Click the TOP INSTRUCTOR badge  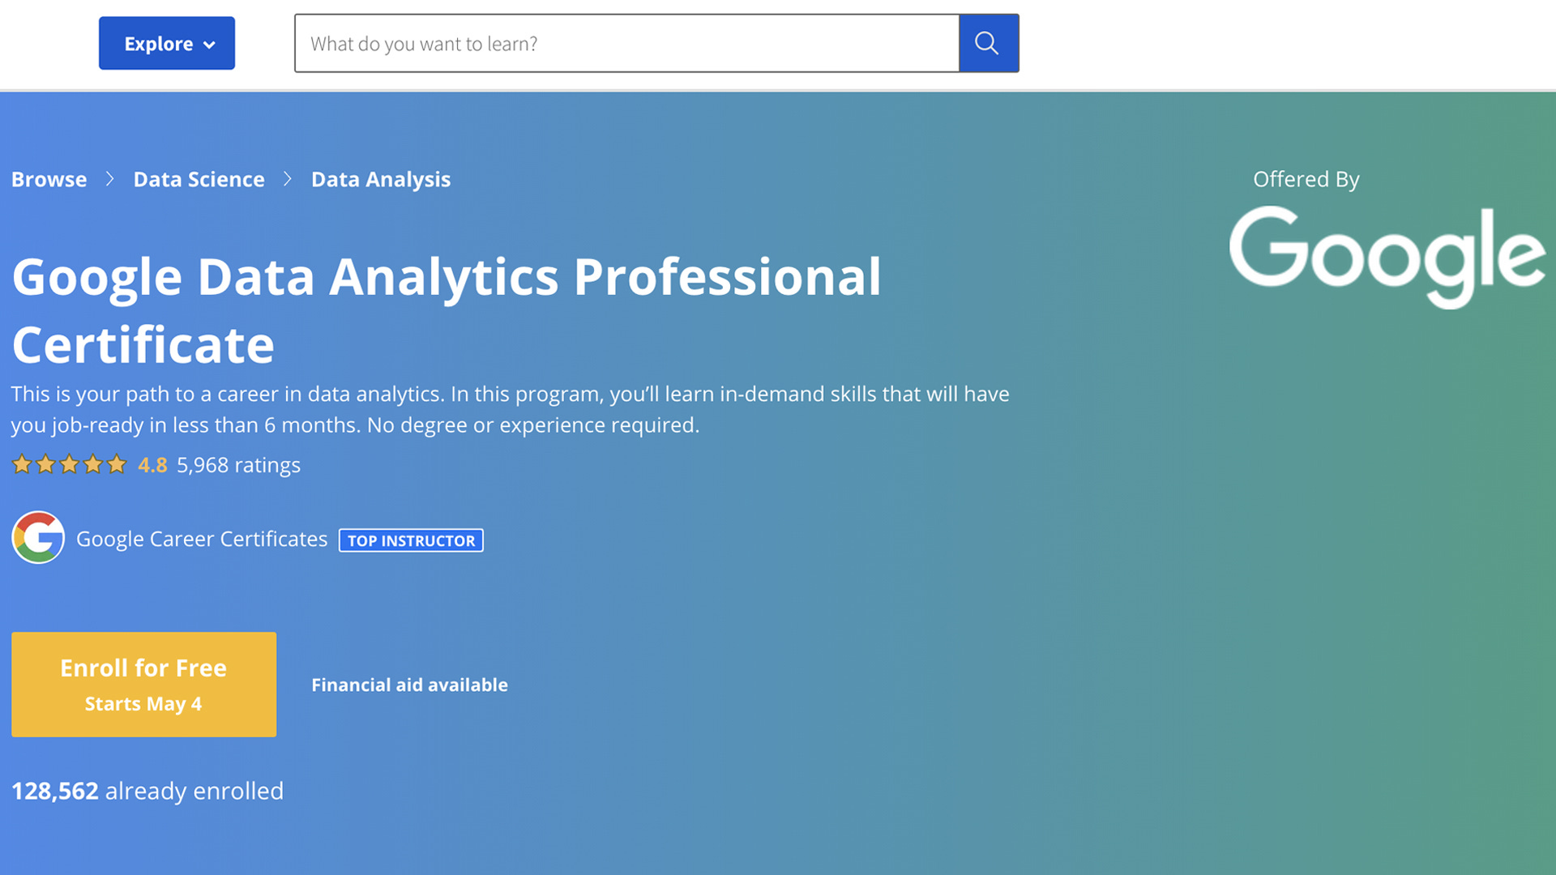point(411,540)
